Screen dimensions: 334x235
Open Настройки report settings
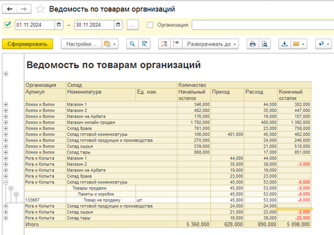click(x=81, y=44)
